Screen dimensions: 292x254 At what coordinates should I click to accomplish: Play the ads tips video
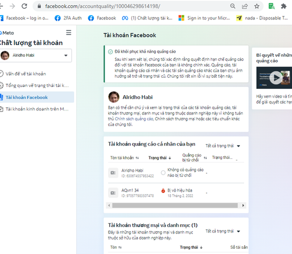click(276, 78)
